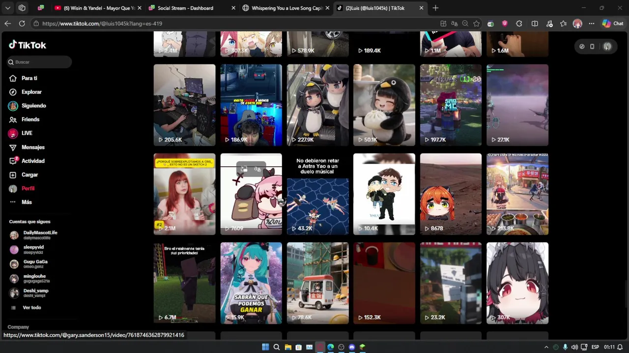Open Windows Start menu

point(265,347)
